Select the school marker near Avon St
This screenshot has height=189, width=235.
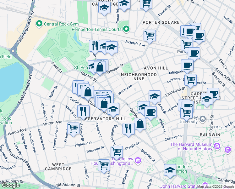coord(155,97)
